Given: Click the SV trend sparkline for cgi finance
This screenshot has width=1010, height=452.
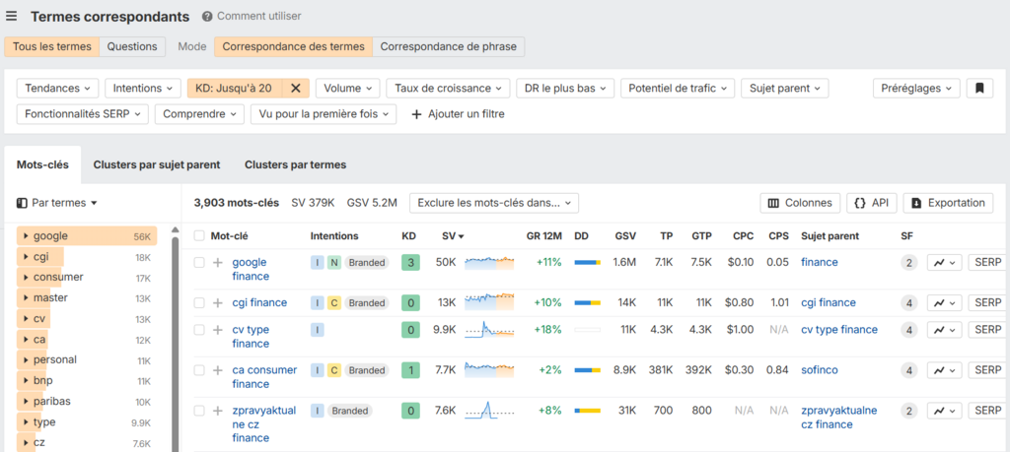Looking at the screenshot, I should [489, 302].
